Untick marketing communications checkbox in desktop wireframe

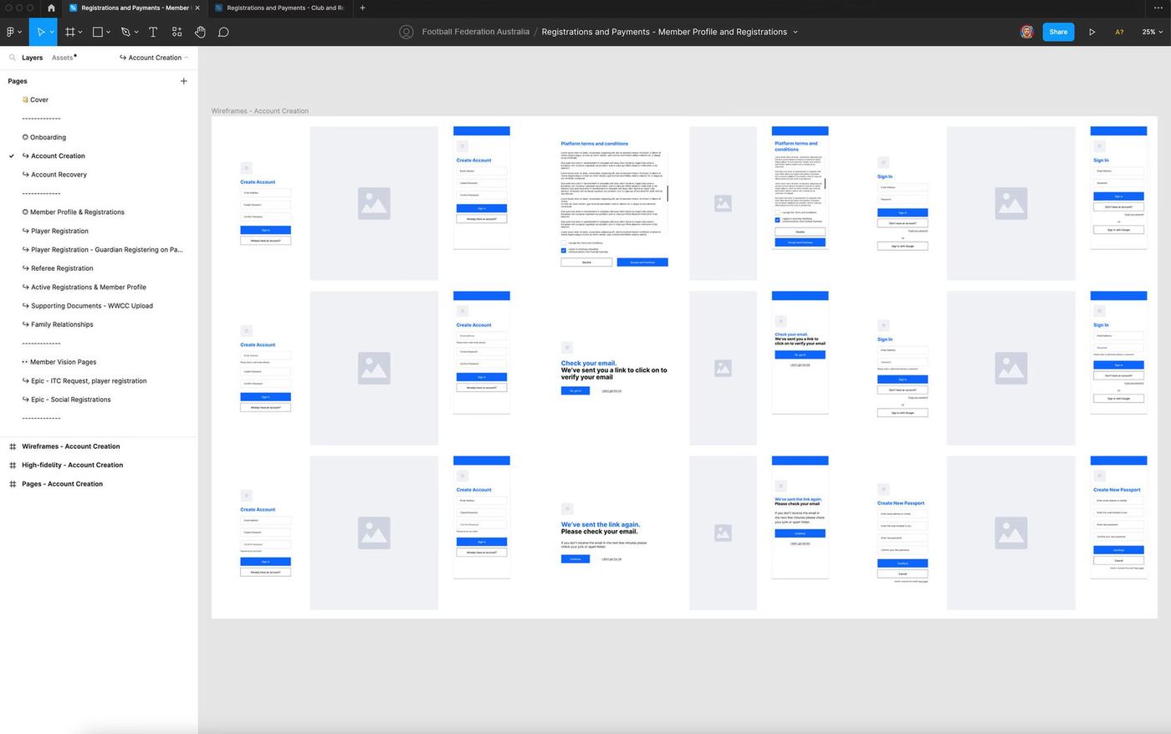coord(563,250)
